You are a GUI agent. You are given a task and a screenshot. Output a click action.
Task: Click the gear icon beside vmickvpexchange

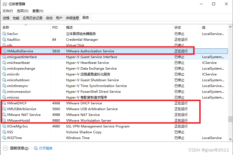4,68
